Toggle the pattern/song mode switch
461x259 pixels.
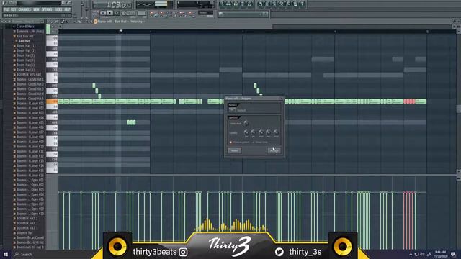[95, 13]
